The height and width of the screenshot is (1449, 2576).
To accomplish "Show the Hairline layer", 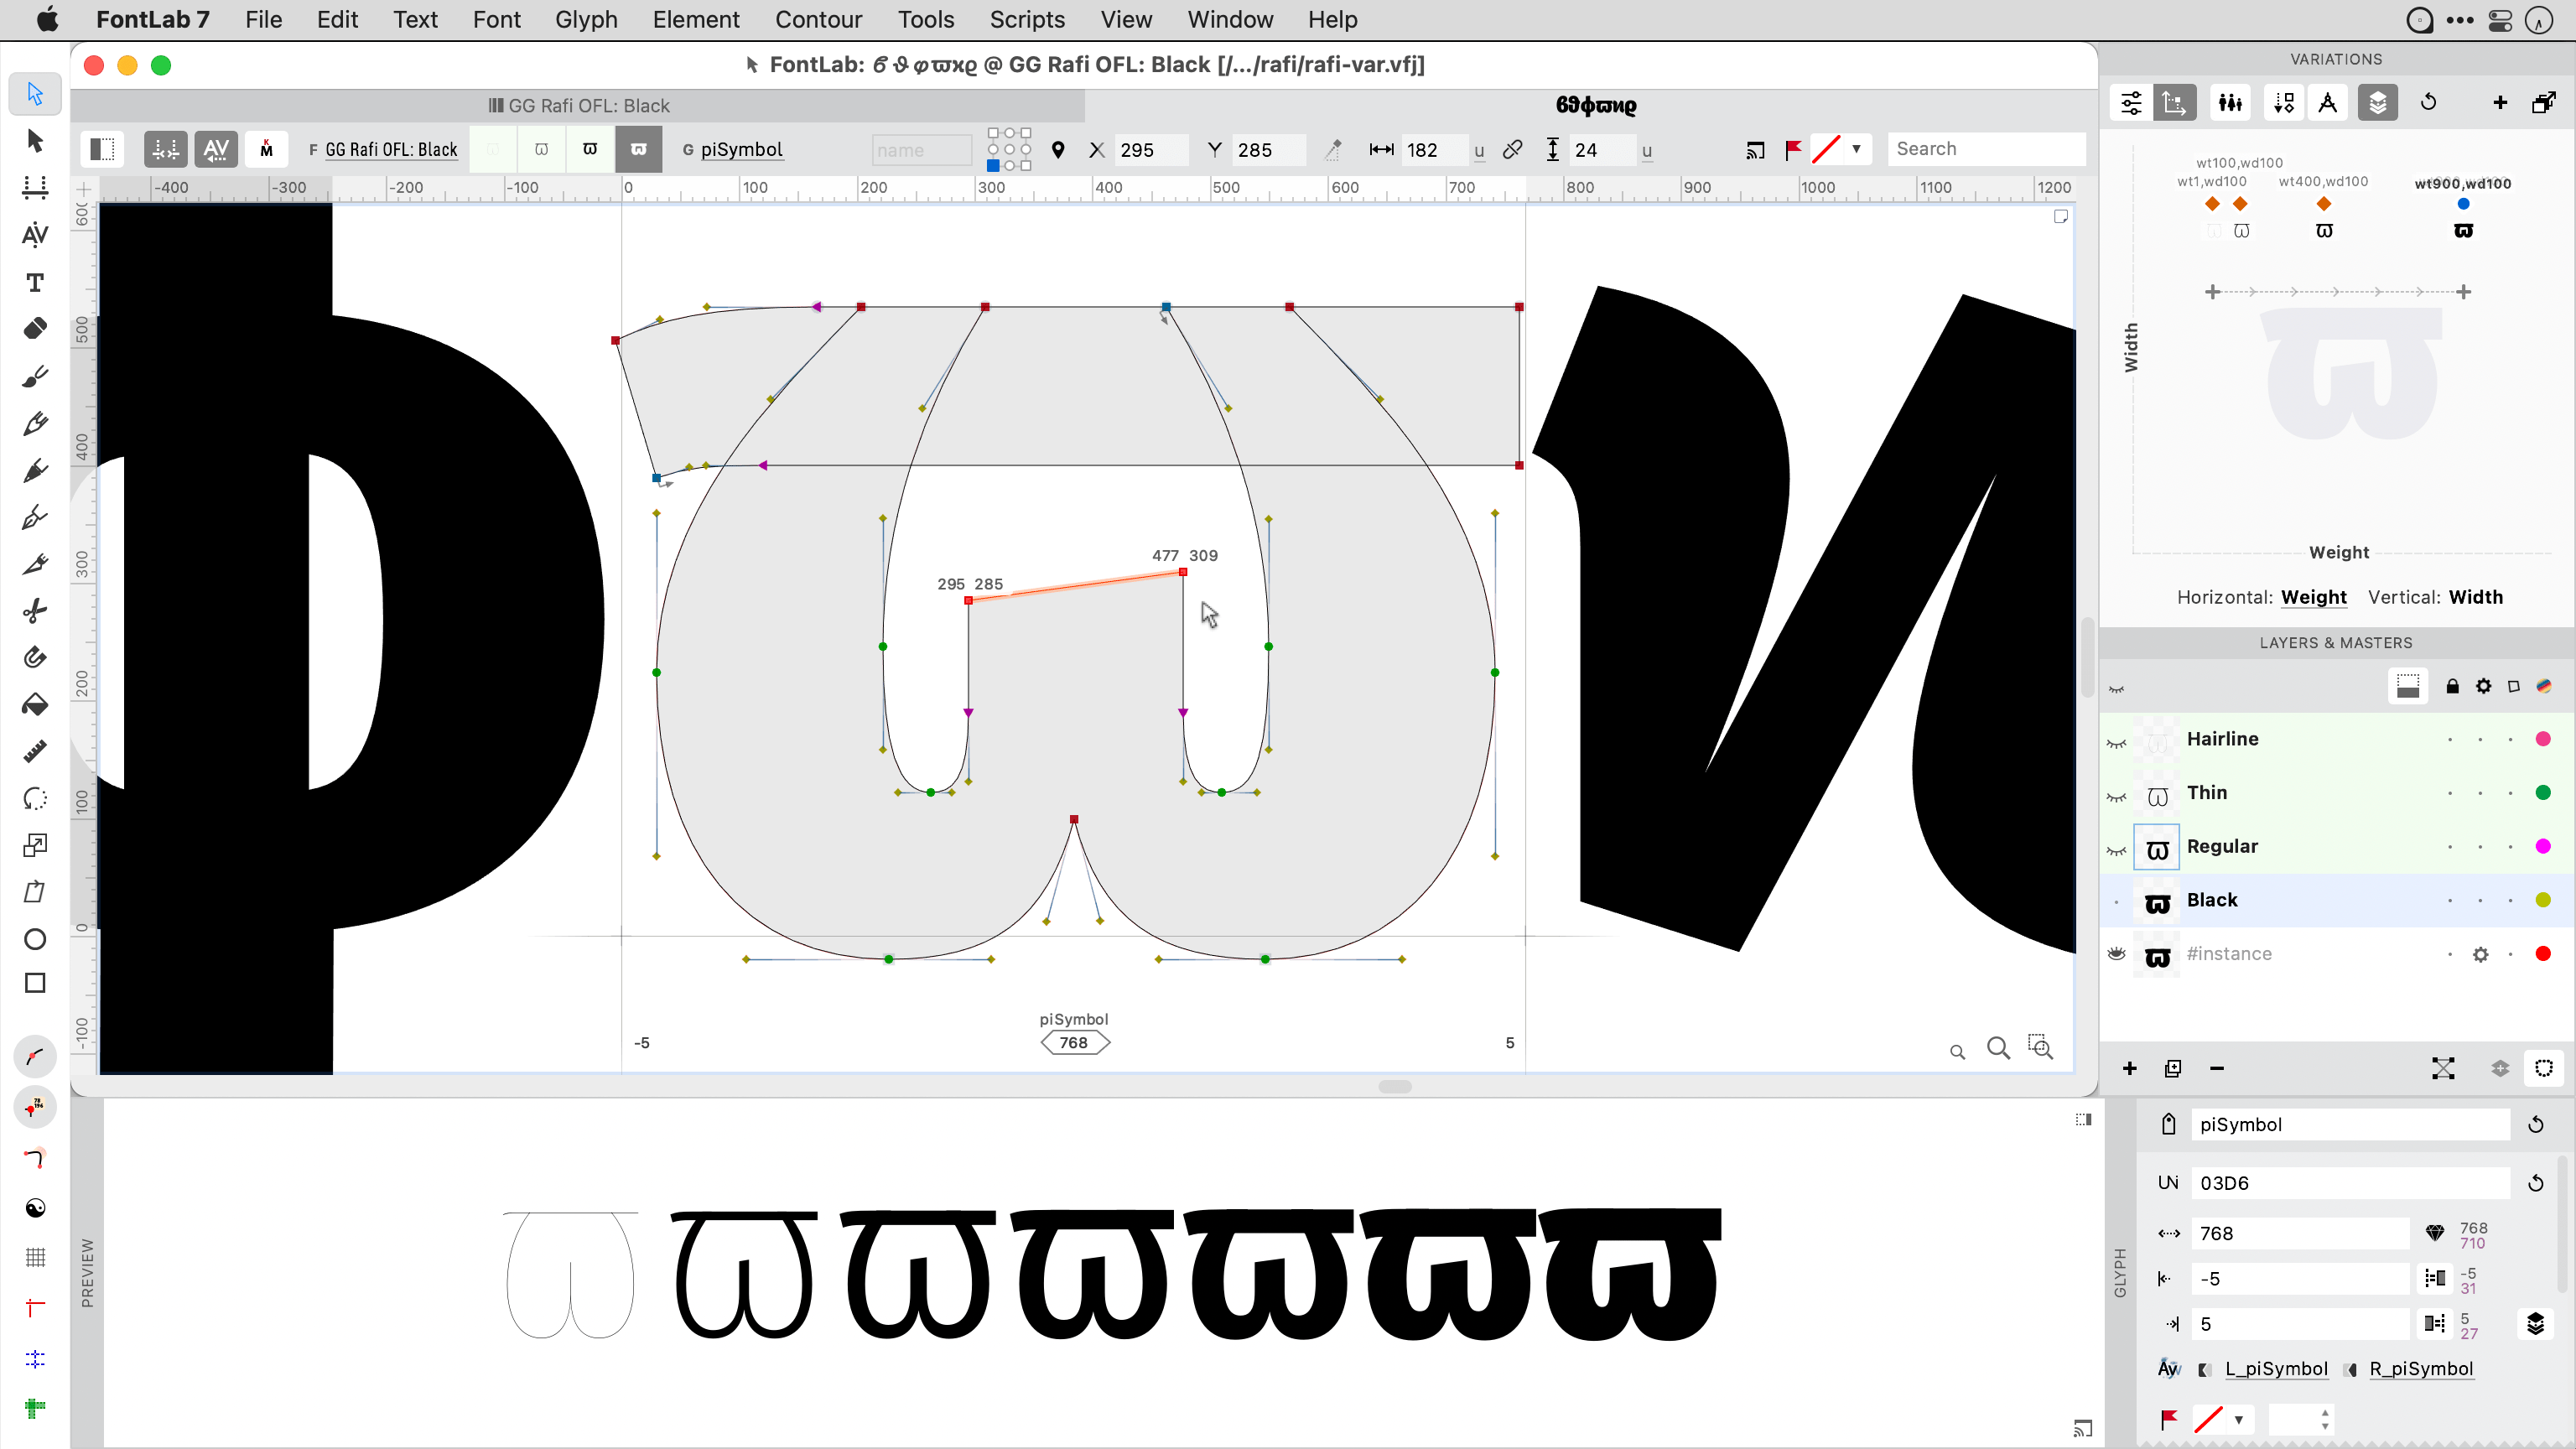I will point(2117,741).
